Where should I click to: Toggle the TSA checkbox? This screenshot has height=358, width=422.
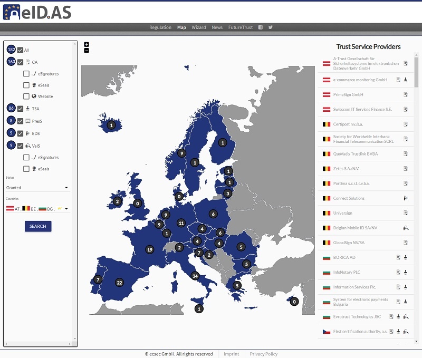pos(20,109)
